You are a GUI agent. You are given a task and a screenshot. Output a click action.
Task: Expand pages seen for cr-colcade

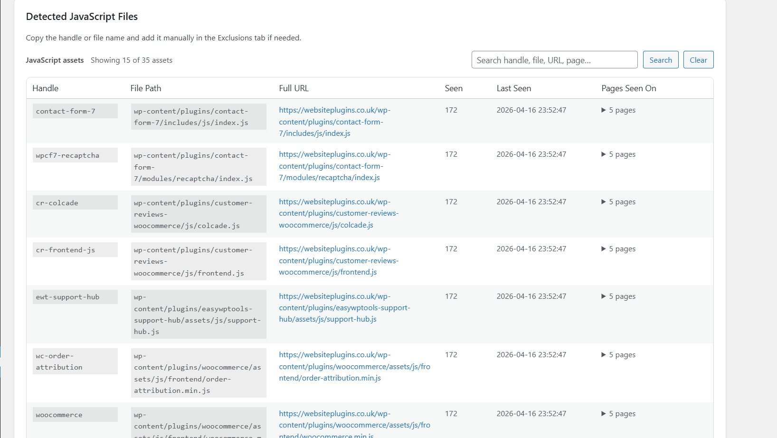[x=617, y=201]
